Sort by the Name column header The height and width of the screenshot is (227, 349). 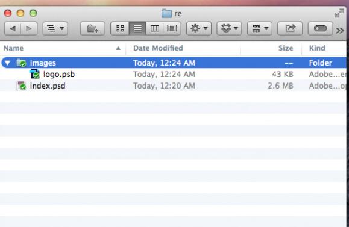point(63,48)
